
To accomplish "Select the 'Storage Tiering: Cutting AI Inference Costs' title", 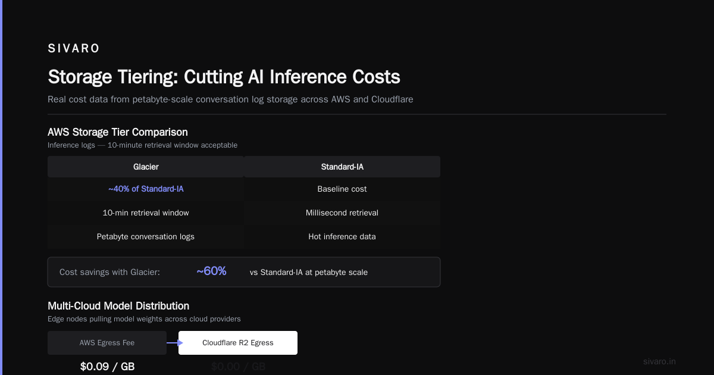I will pos(224,77).
